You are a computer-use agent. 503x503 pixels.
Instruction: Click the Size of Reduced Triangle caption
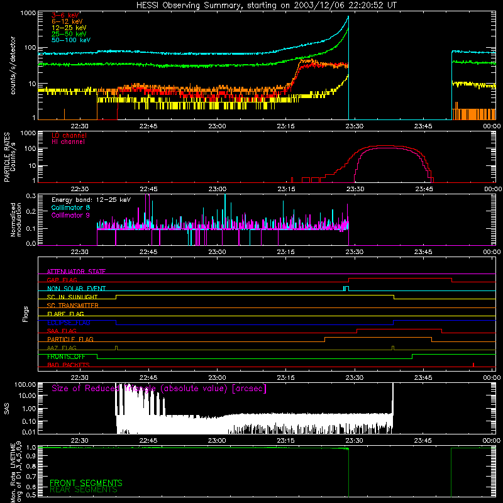[x=159, y=389]
